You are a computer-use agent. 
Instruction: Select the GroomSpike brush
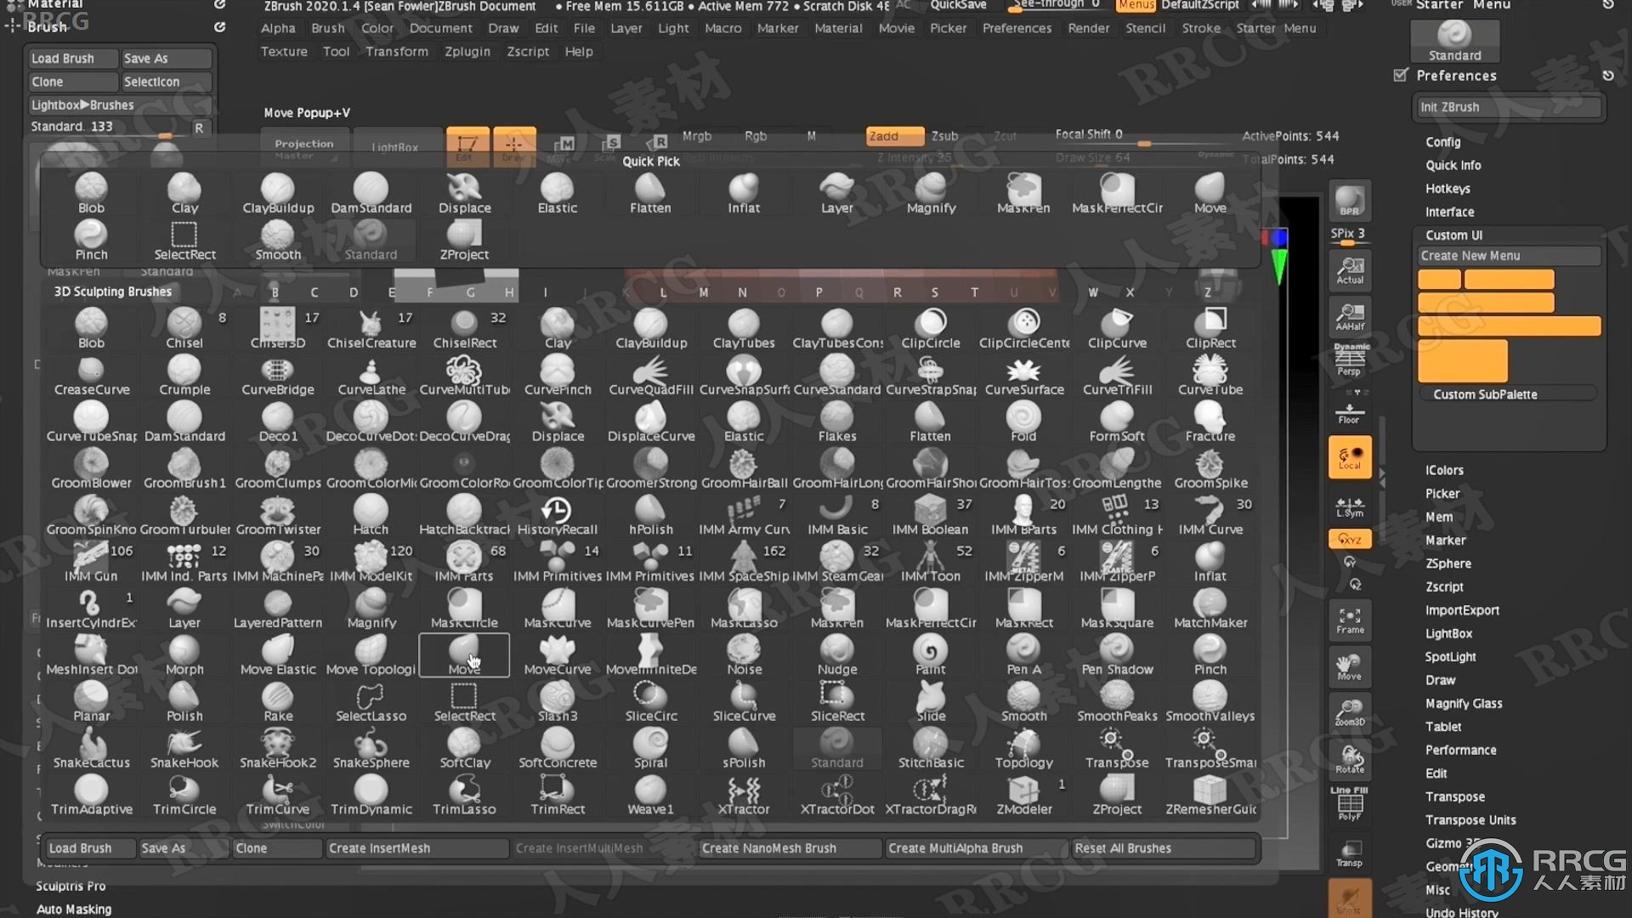pyautogui.click(x=1210, y=469)
